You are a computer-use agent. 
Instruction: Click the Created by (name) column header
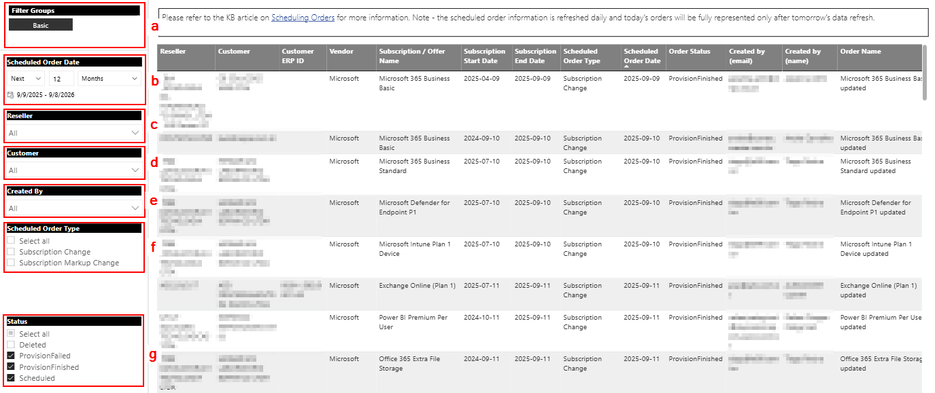[x=810, y=58]
